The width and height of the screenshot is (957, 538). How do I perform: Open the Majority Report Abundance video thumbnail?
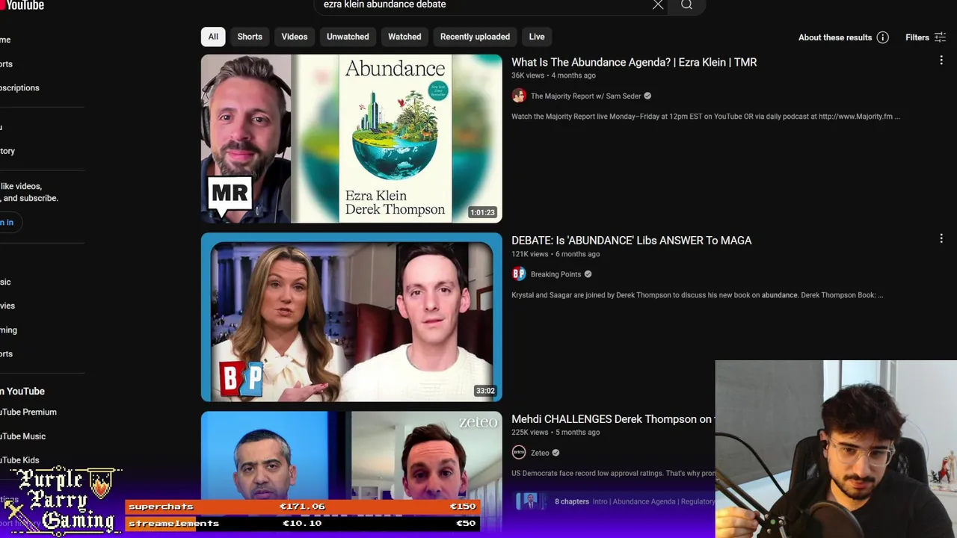[x=351, y=139]
